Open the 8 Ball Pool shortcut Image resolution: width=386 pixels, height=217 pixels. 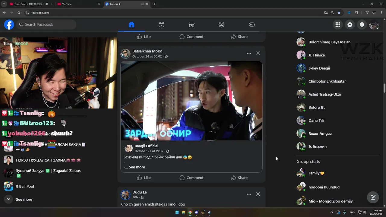[25, 187]
